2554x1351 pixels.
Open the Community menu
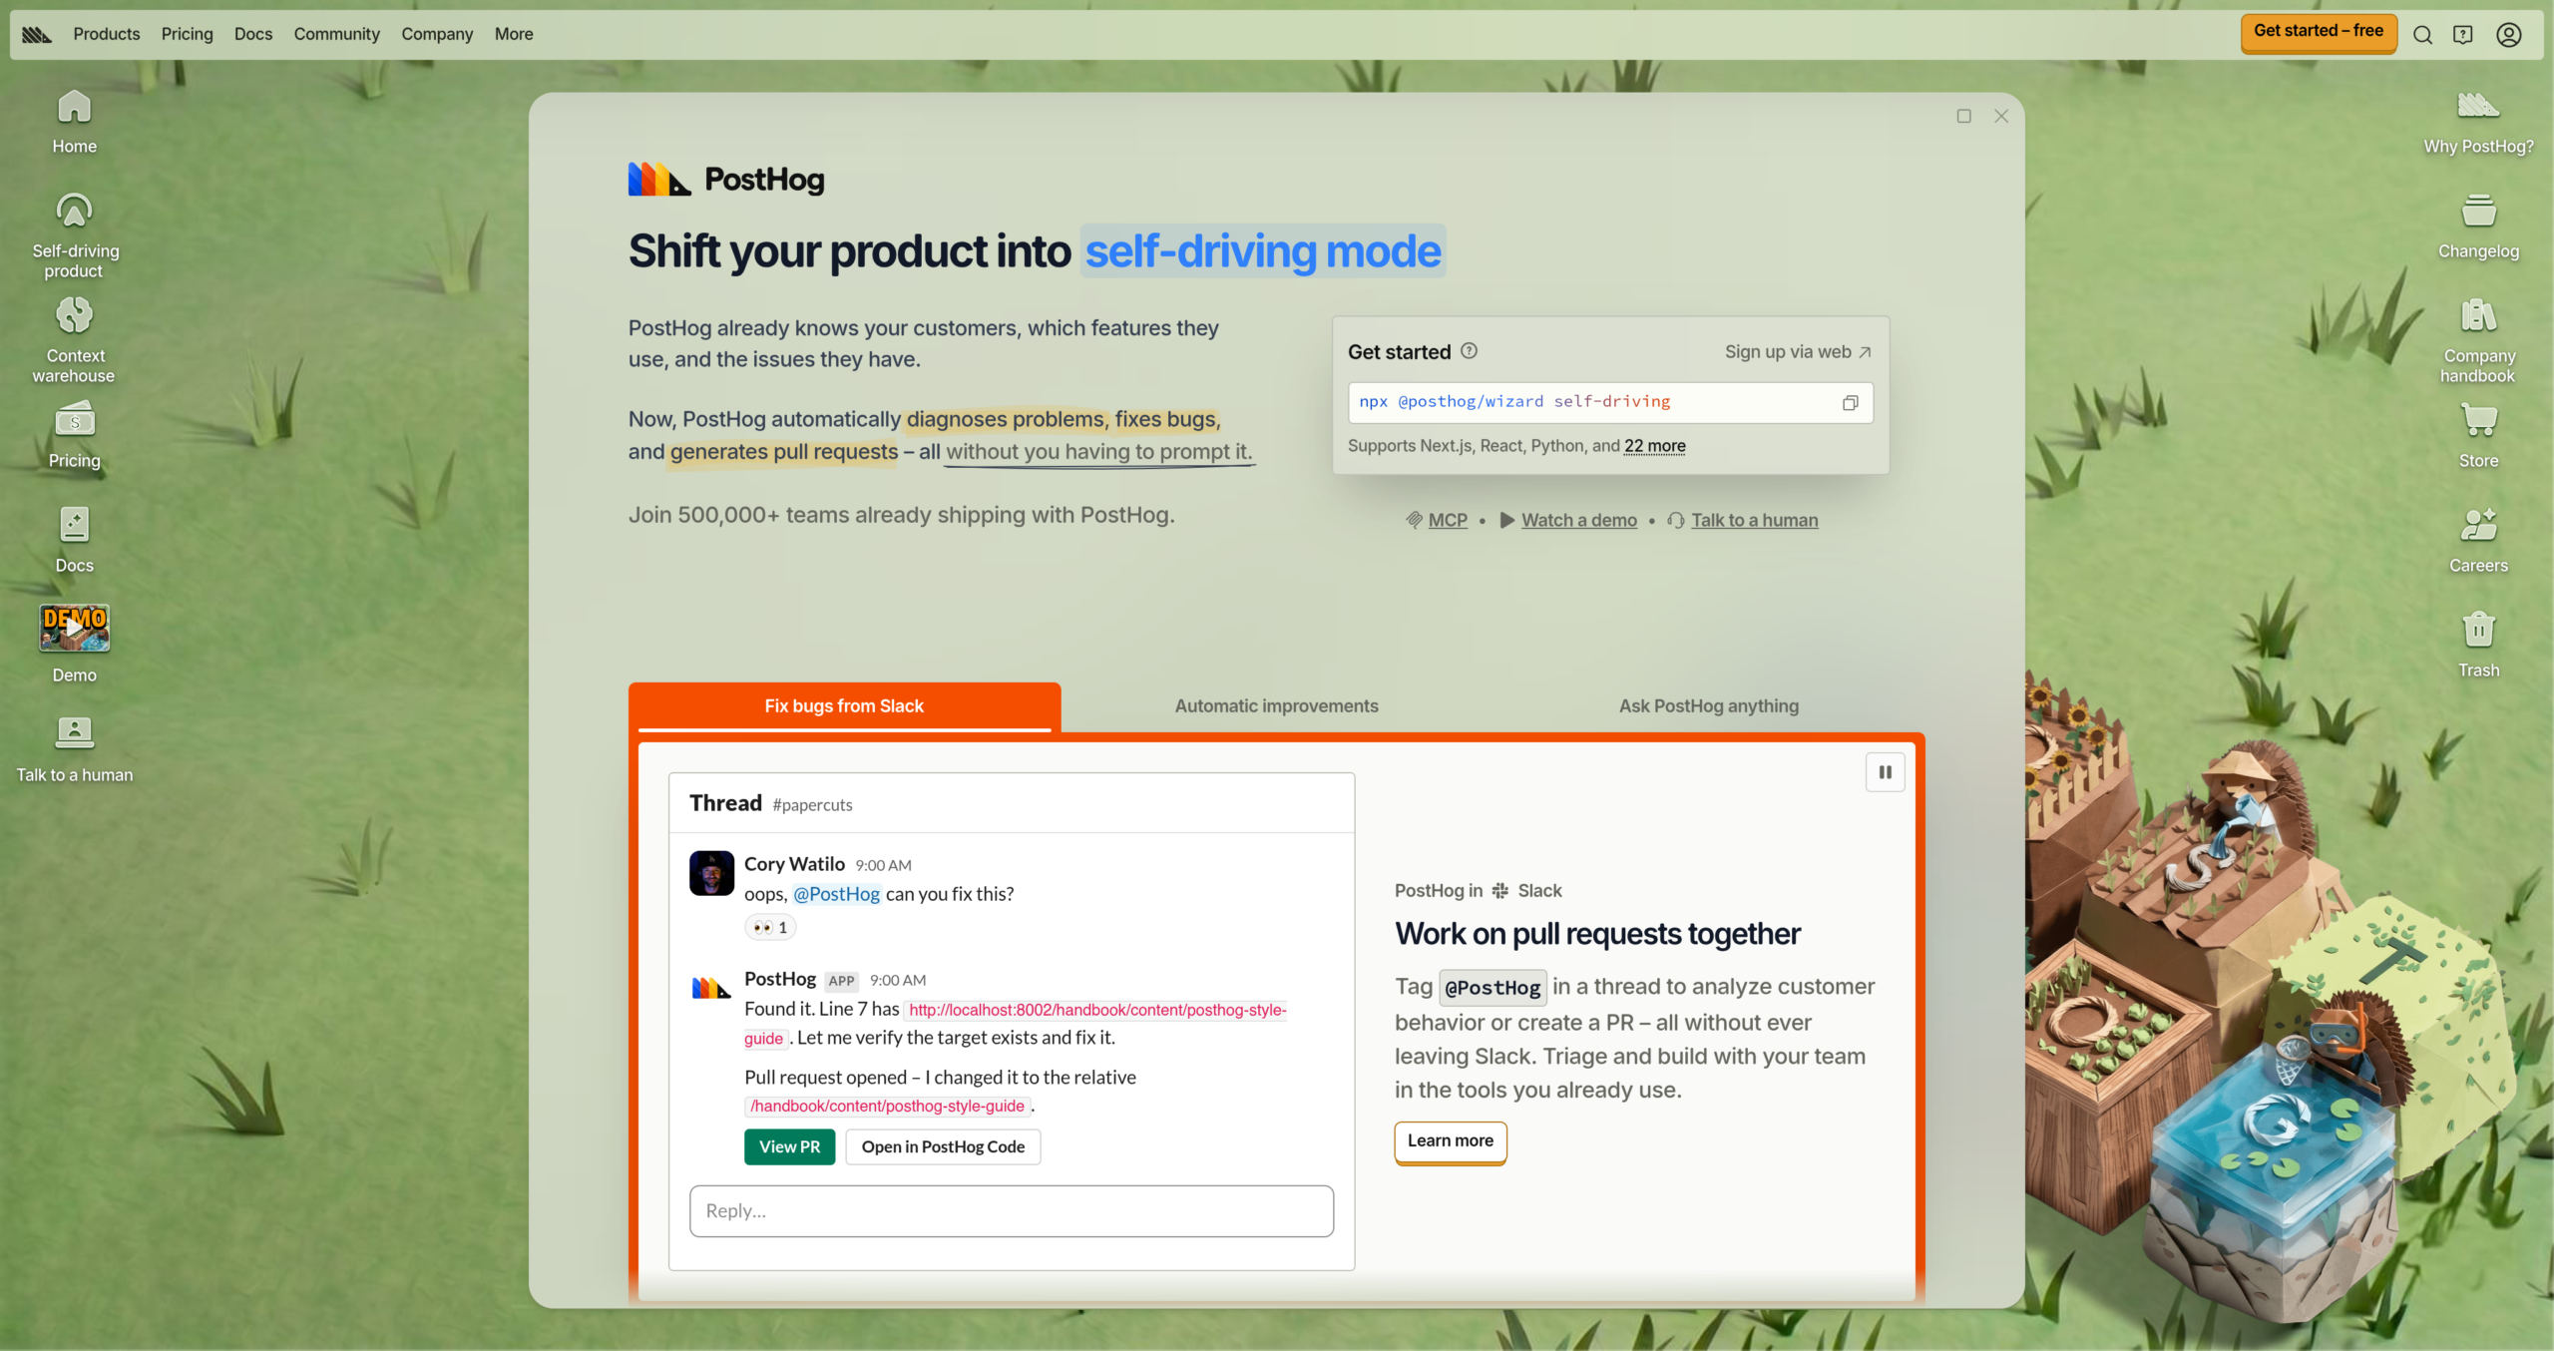[x=336, y=34]
